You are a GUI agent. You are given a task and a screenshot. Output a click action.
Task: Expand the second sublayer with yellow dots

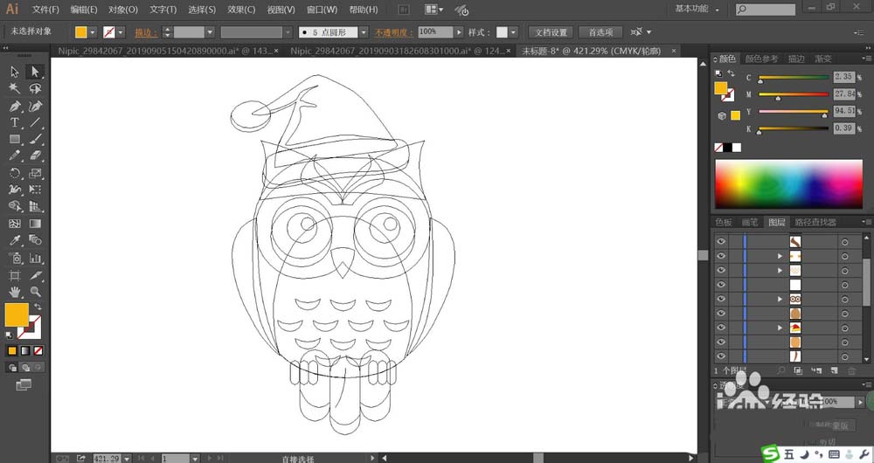(780, 256)
